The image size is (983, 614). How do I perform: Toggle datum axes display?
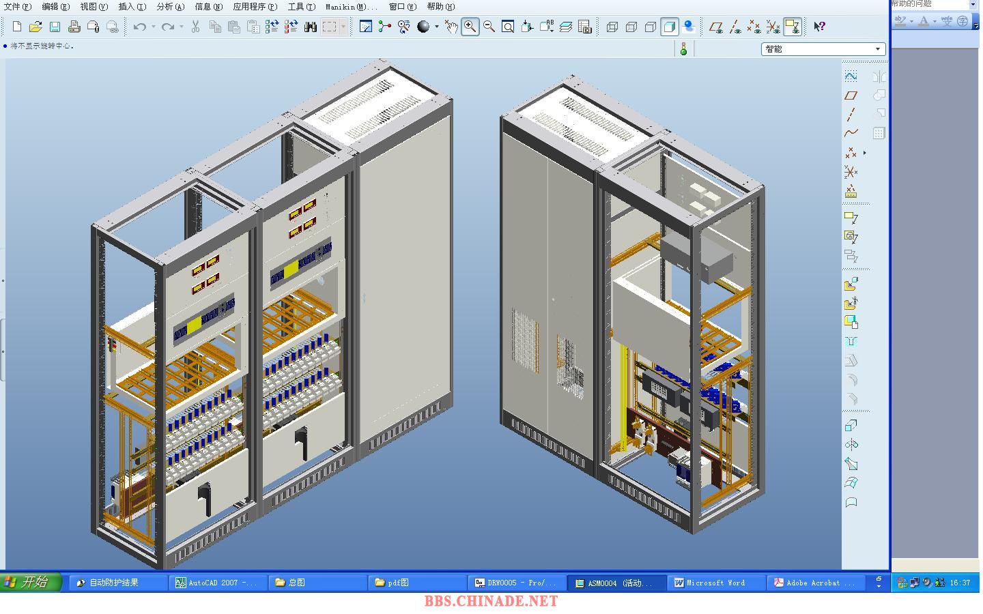(x=735, y=27)
